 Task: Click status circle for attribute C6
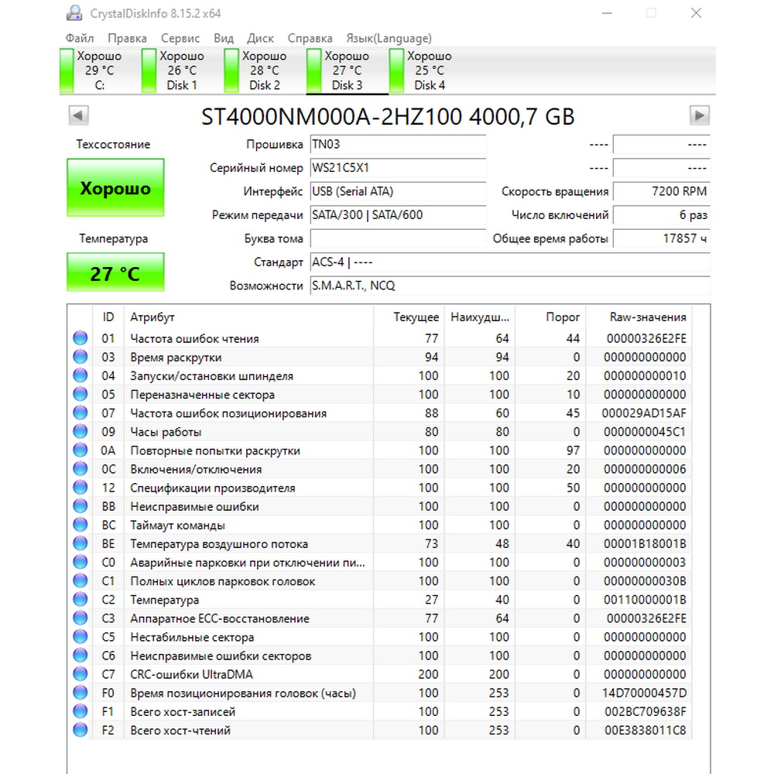click(80, 656)
